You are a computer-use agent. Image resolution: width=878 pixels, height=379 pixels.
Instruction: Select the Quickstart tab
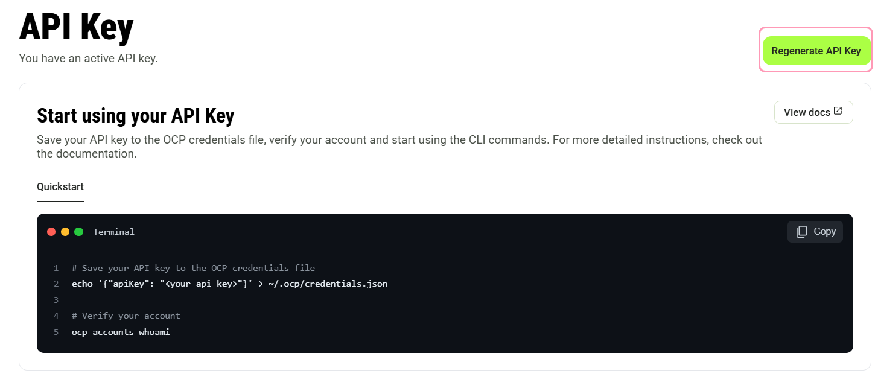(60, 187)
